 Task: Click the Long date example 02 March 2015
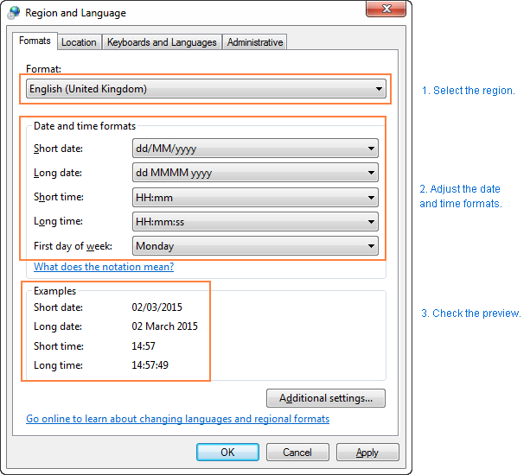click(165, 326)
